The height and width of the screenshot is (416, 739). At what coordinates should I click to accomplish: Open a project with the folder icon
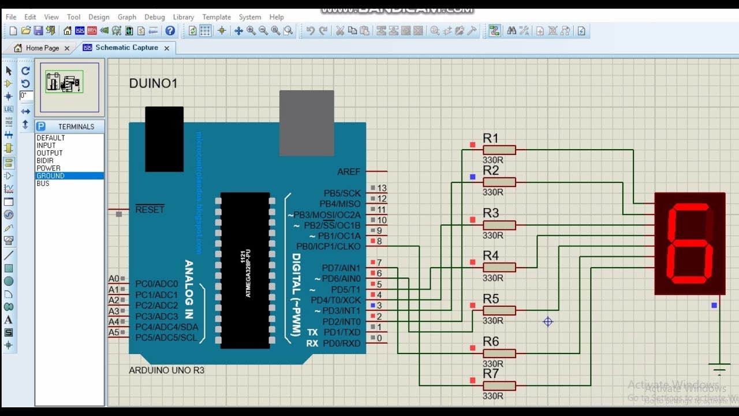click(x=25, y=31)
